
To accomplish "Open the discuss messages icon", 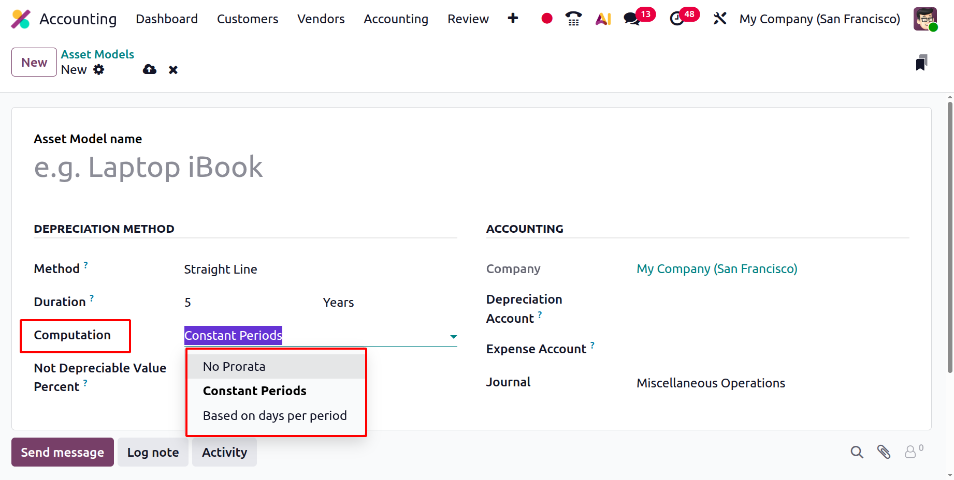I will tap(632, 19).
